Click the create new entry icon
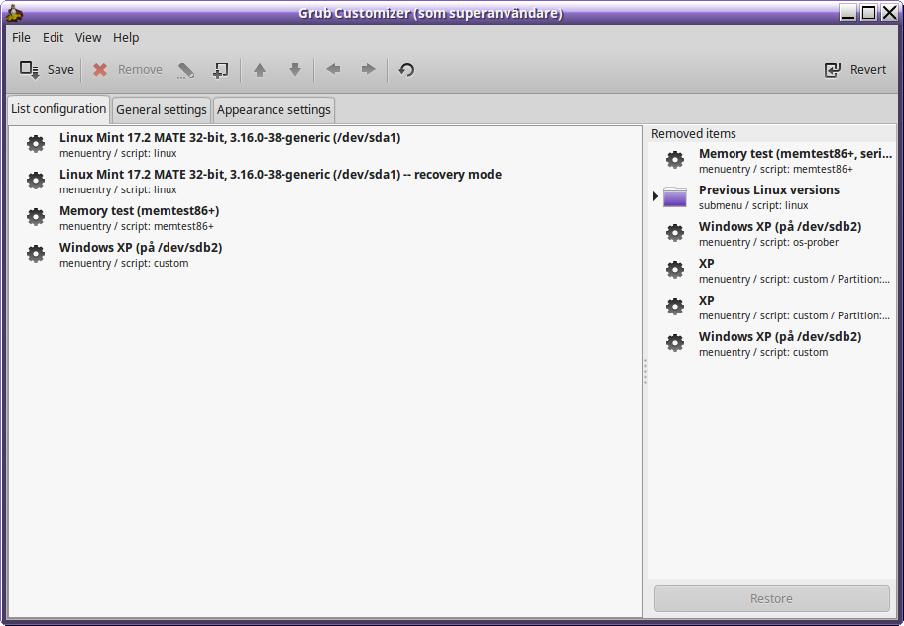The height and width of the screenshot is (626, 904). (x=221, y=69)
